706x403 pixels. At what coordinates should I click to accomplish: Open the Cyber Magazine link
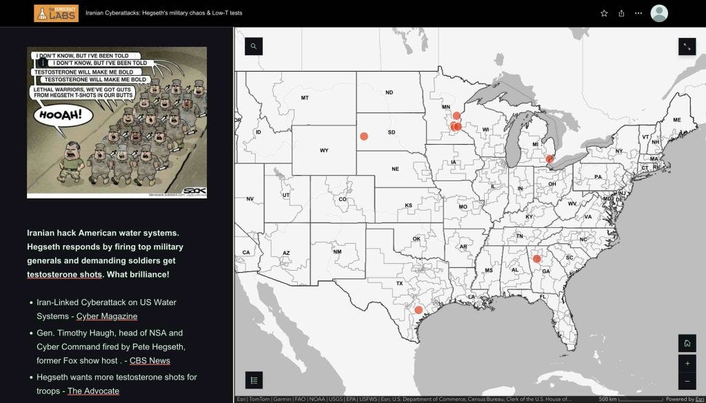pos(107,316)
